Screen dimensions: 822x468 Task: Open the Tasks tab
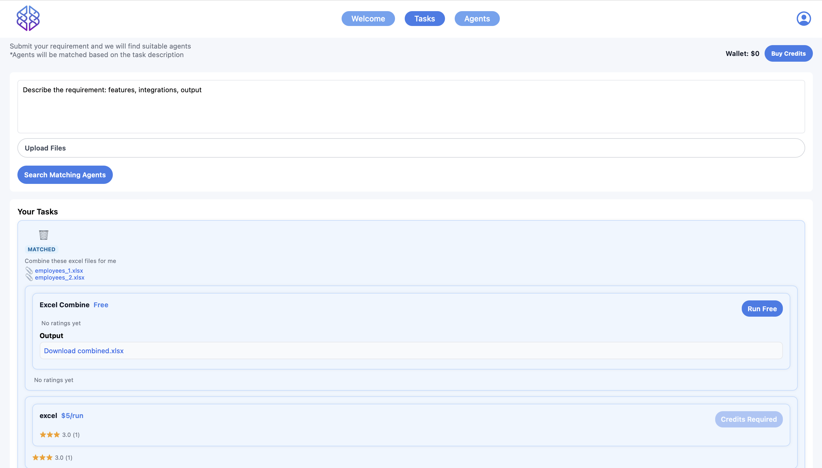(x=424, y=19)
